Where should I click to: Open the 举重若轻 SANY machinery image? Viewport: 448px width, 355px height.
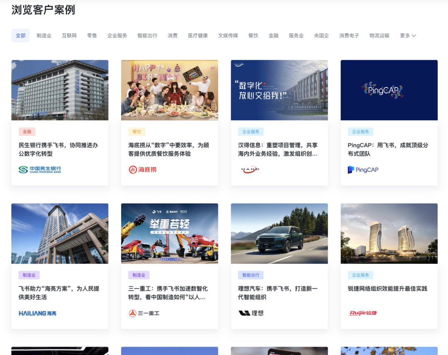(x=169, y=233)
